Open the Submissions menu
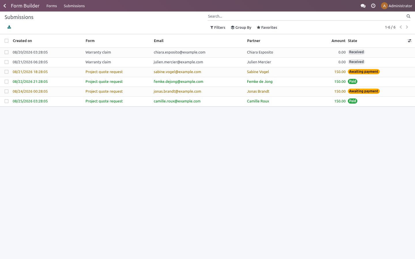 74,6
